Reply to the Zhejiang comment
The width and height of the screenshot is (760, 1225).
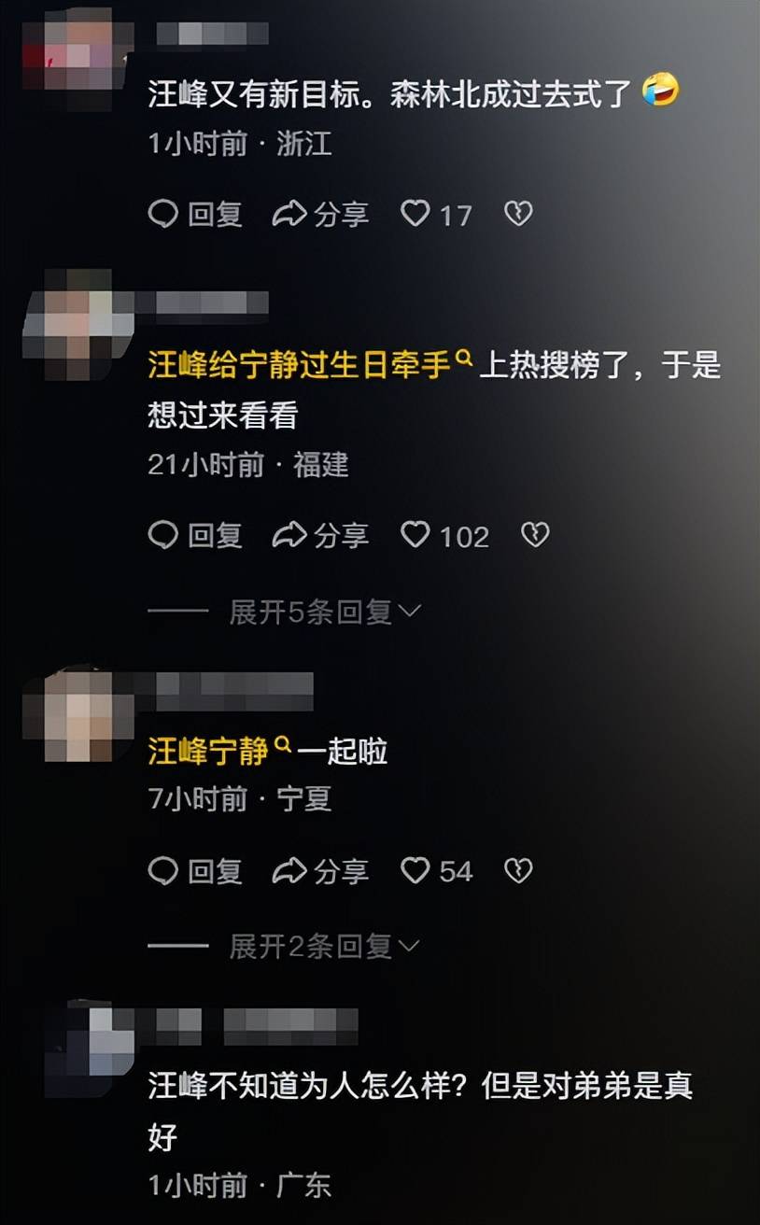tap(196, 215)
